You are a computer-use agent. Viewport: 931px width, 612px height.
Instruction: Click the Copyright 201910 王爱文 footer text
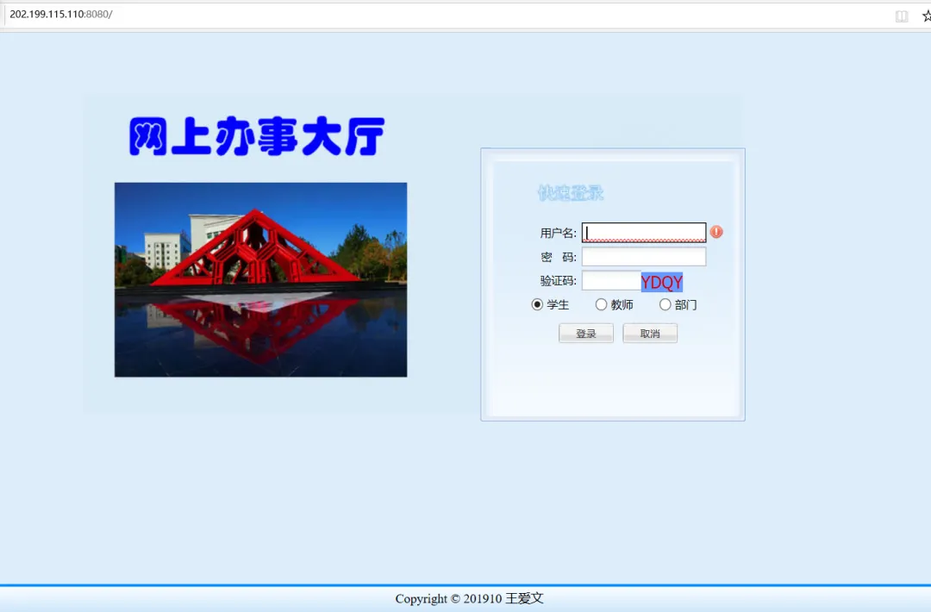pos(469,598)
